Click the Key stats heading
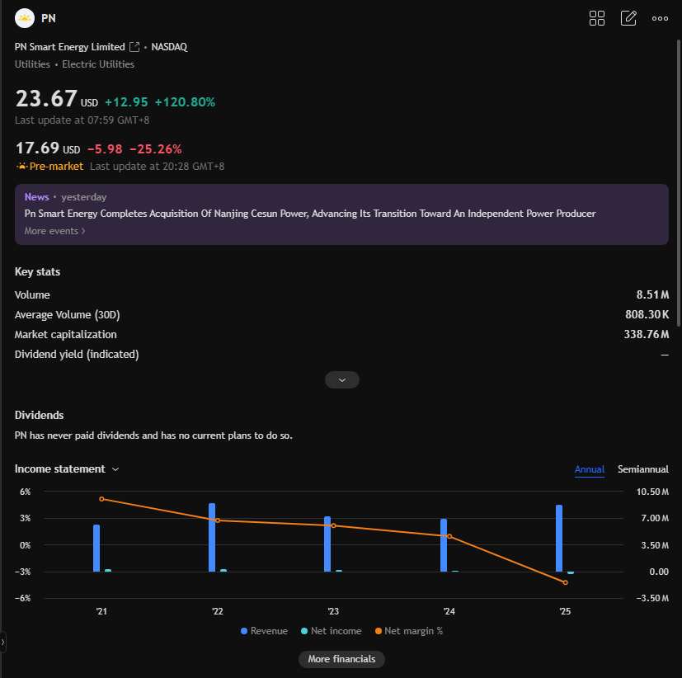This screenshot has width=682, height=678. [x=37, y=272]
